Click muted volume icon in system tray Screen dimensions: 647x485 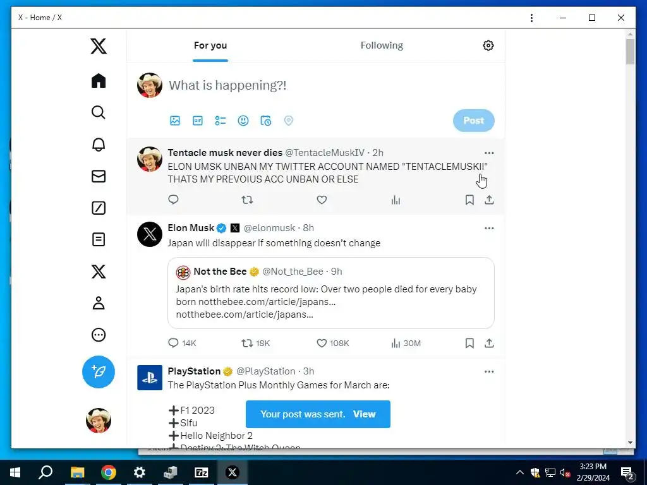point(565,472)
